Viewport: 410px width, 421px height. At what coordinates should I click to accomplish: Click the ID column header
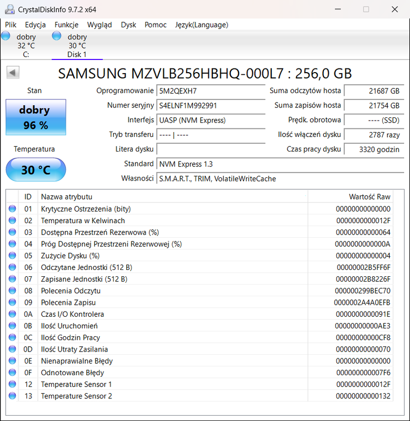coord(28,197)
